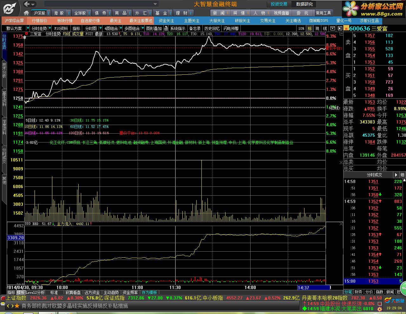Open 视频直播 button
The image size is (406, 314).
click(x=281, y=13)
